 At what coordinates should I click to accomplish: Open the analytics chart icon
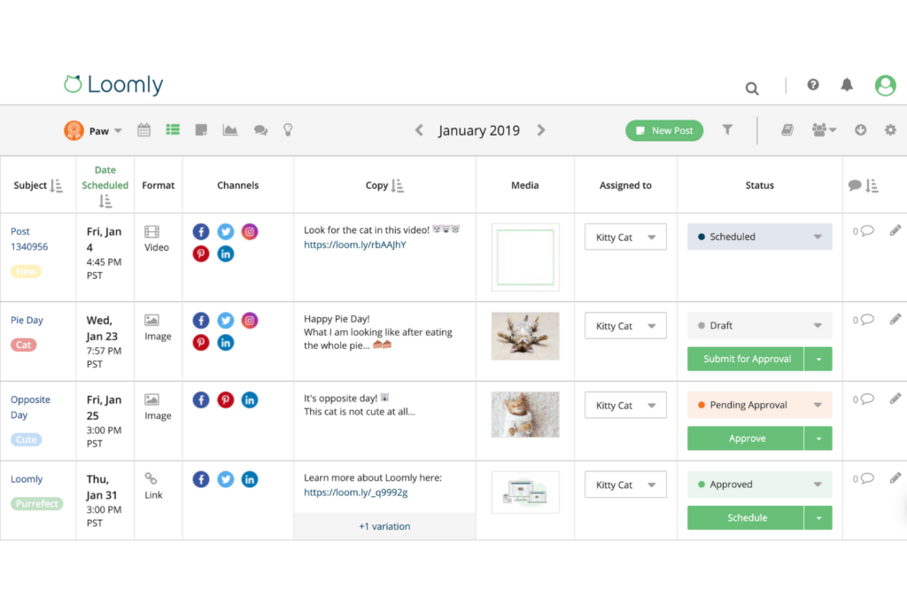point(230,130)
